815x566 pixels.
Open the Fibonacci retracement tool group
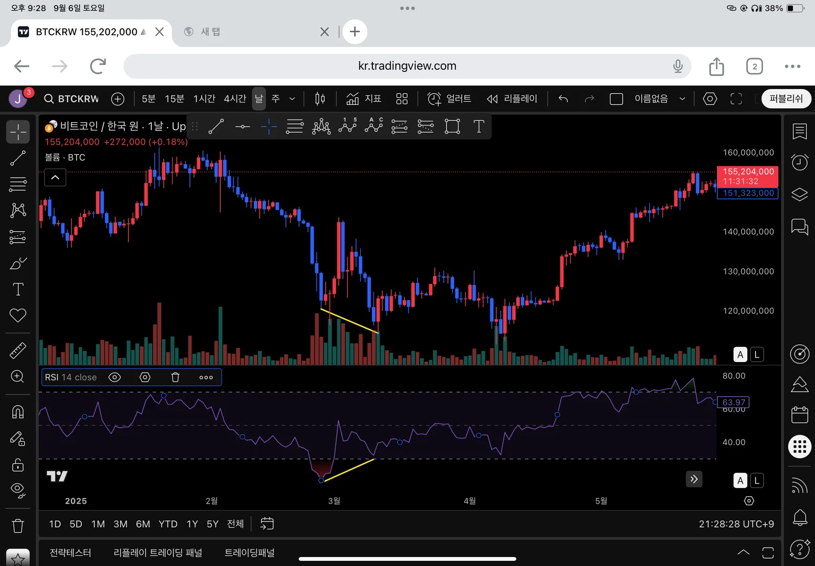pyautogui.click(x=18, y=184)
